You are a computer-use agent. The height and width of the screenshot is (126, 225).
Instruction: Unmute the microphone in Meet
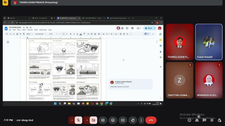[x=78, y=120]
